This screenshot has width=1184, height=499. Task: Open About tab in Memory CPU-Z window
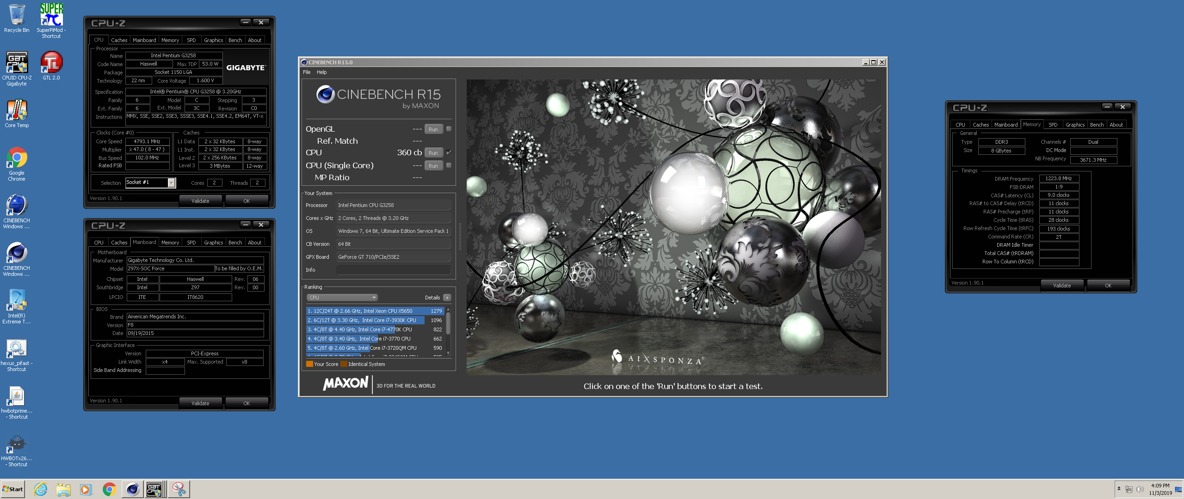click(1116, 125)
